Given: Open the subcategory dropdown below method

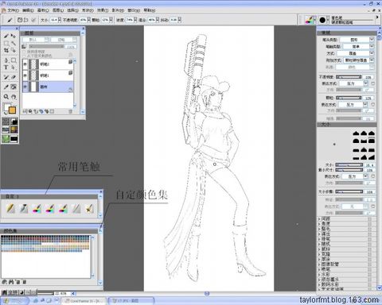Looking at the screenshot, I should (x=358, y=60).
